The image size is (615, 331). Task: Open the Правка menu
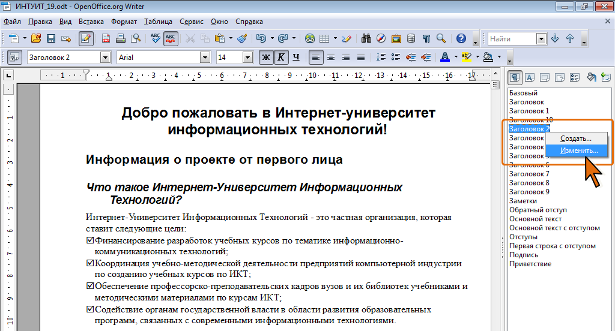click(40, 22)
